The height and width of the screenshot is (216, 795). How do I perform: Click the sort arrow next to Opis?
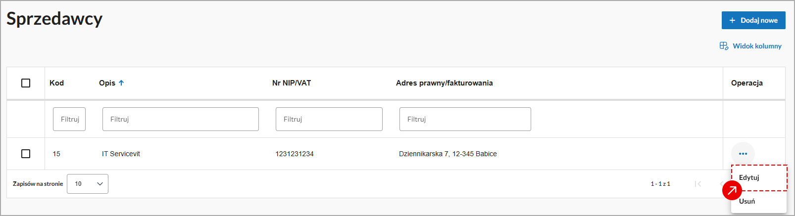coord(121,83)
